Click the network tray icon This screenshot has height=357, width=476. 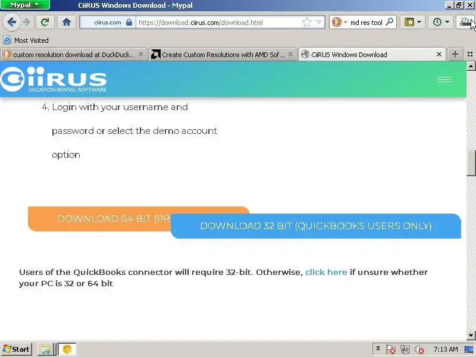405,350
